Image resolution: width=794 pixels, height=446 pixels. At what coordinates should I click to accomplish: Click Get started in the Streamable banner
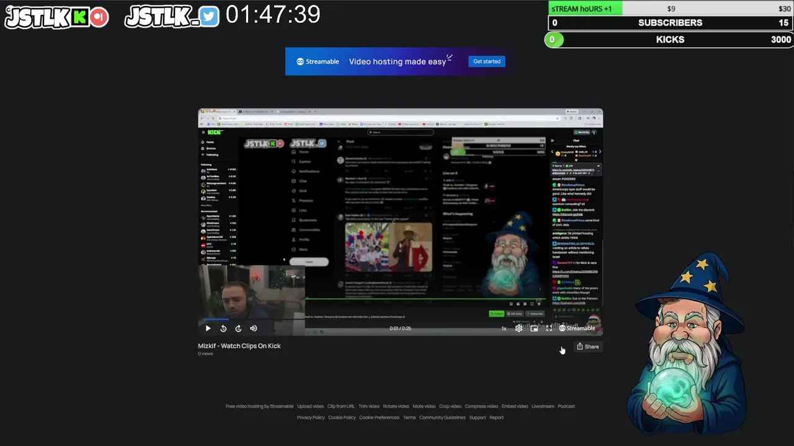487,61
